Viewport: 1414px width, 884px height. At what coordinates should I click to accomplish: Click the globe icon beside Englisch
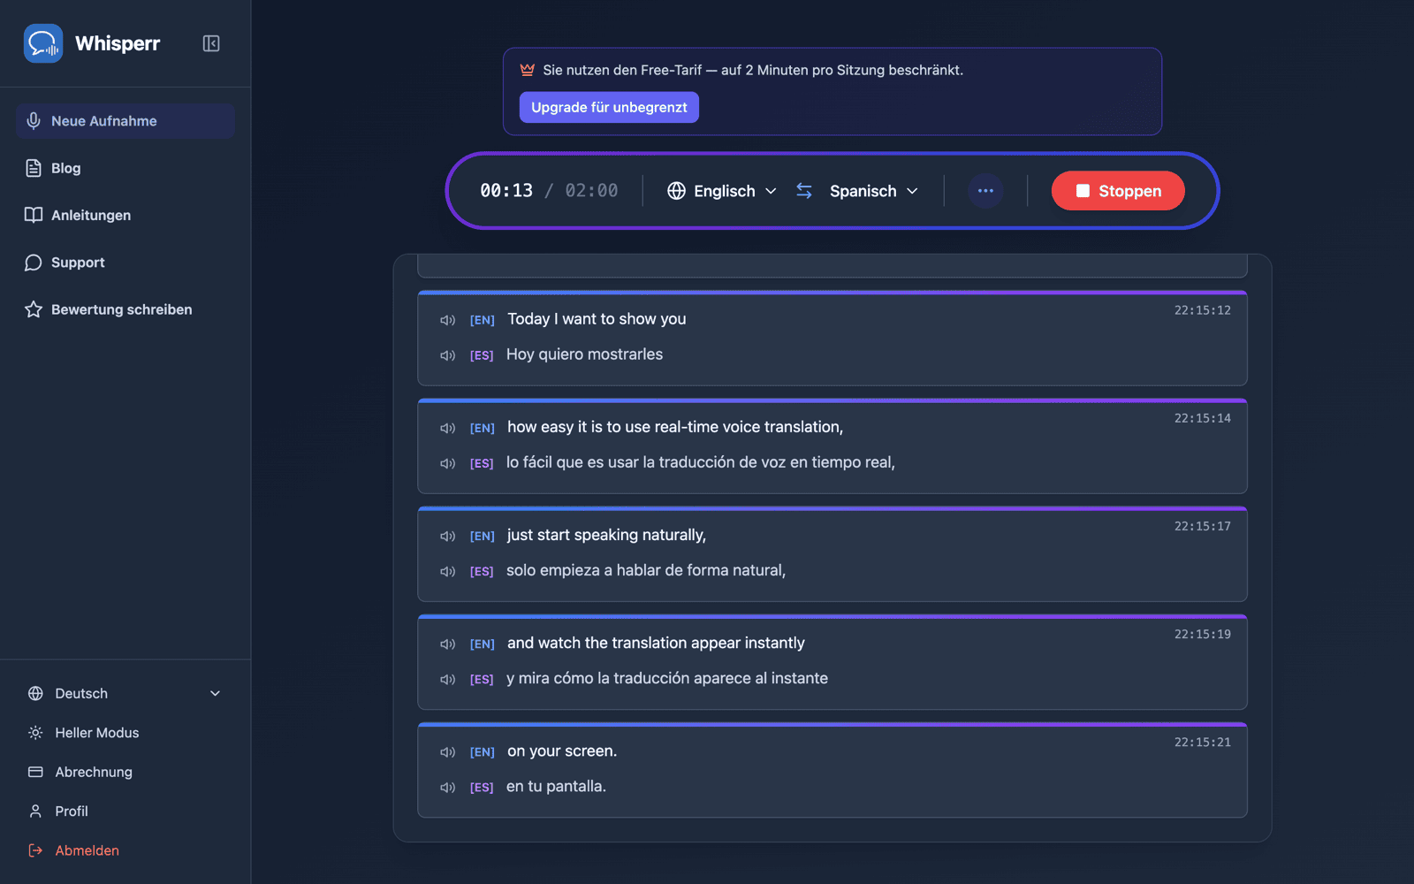pos(676,191)
